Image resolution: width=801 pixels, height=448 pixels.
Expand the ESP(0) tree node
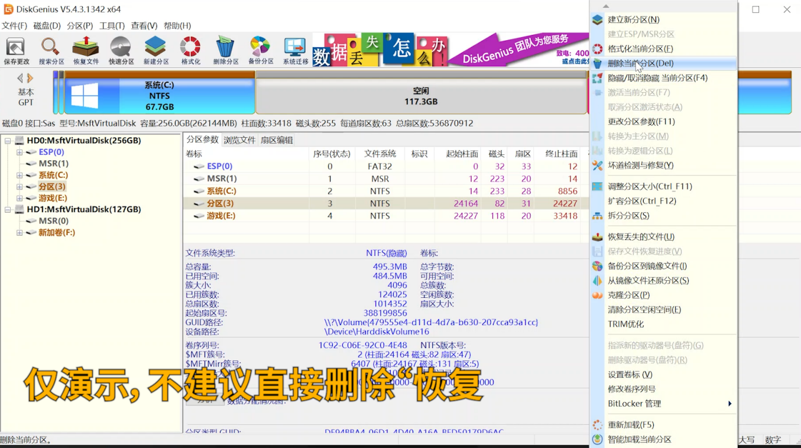[20, 152]
